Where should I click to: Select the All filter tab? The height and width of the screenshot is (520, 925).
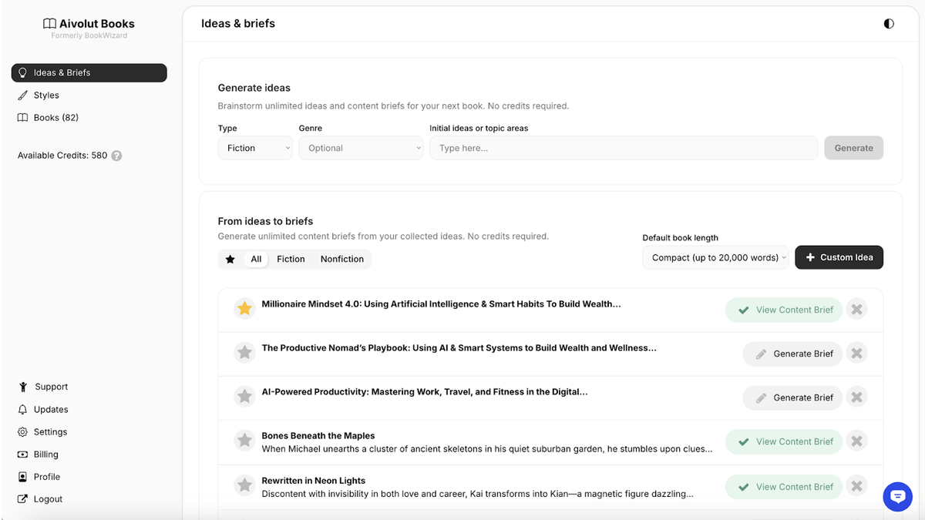[x=256, y=260]
